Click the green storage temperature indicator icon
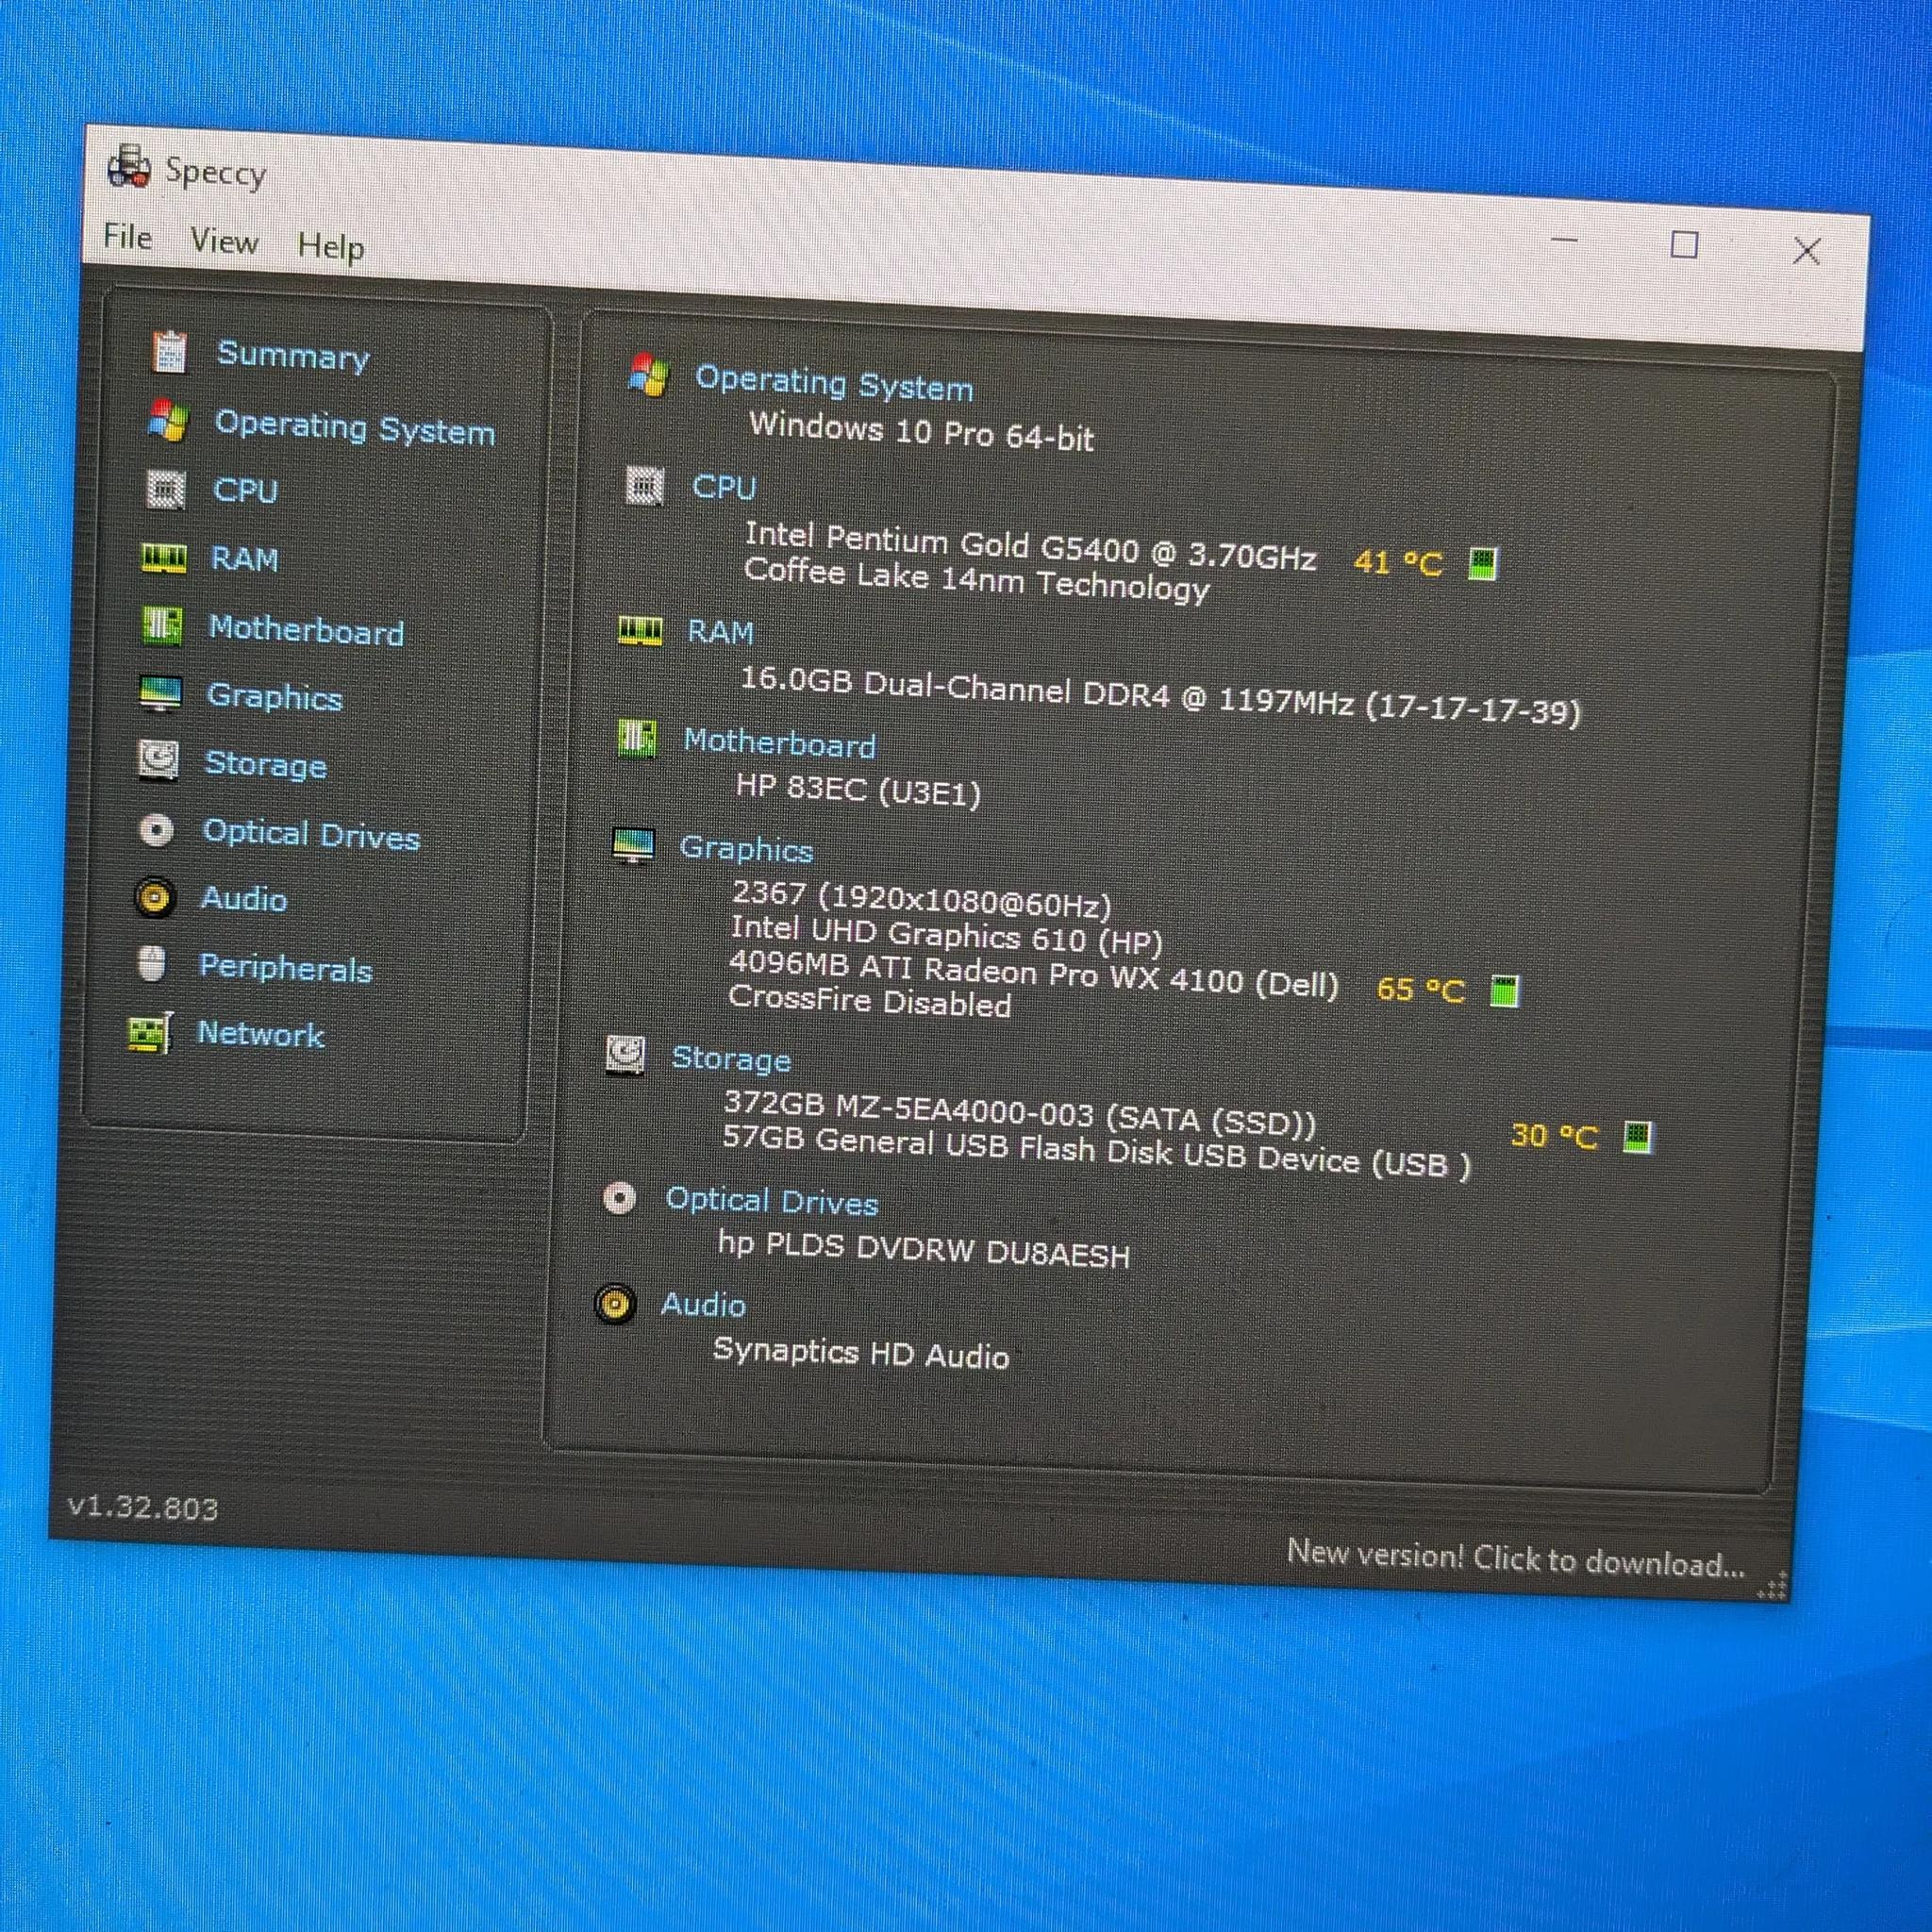The height and width of the screenshot is (1932, 1932). (1638, 1137)
